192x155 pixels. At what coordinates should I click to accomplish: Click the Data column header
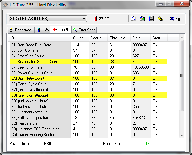tap(140, 38)
